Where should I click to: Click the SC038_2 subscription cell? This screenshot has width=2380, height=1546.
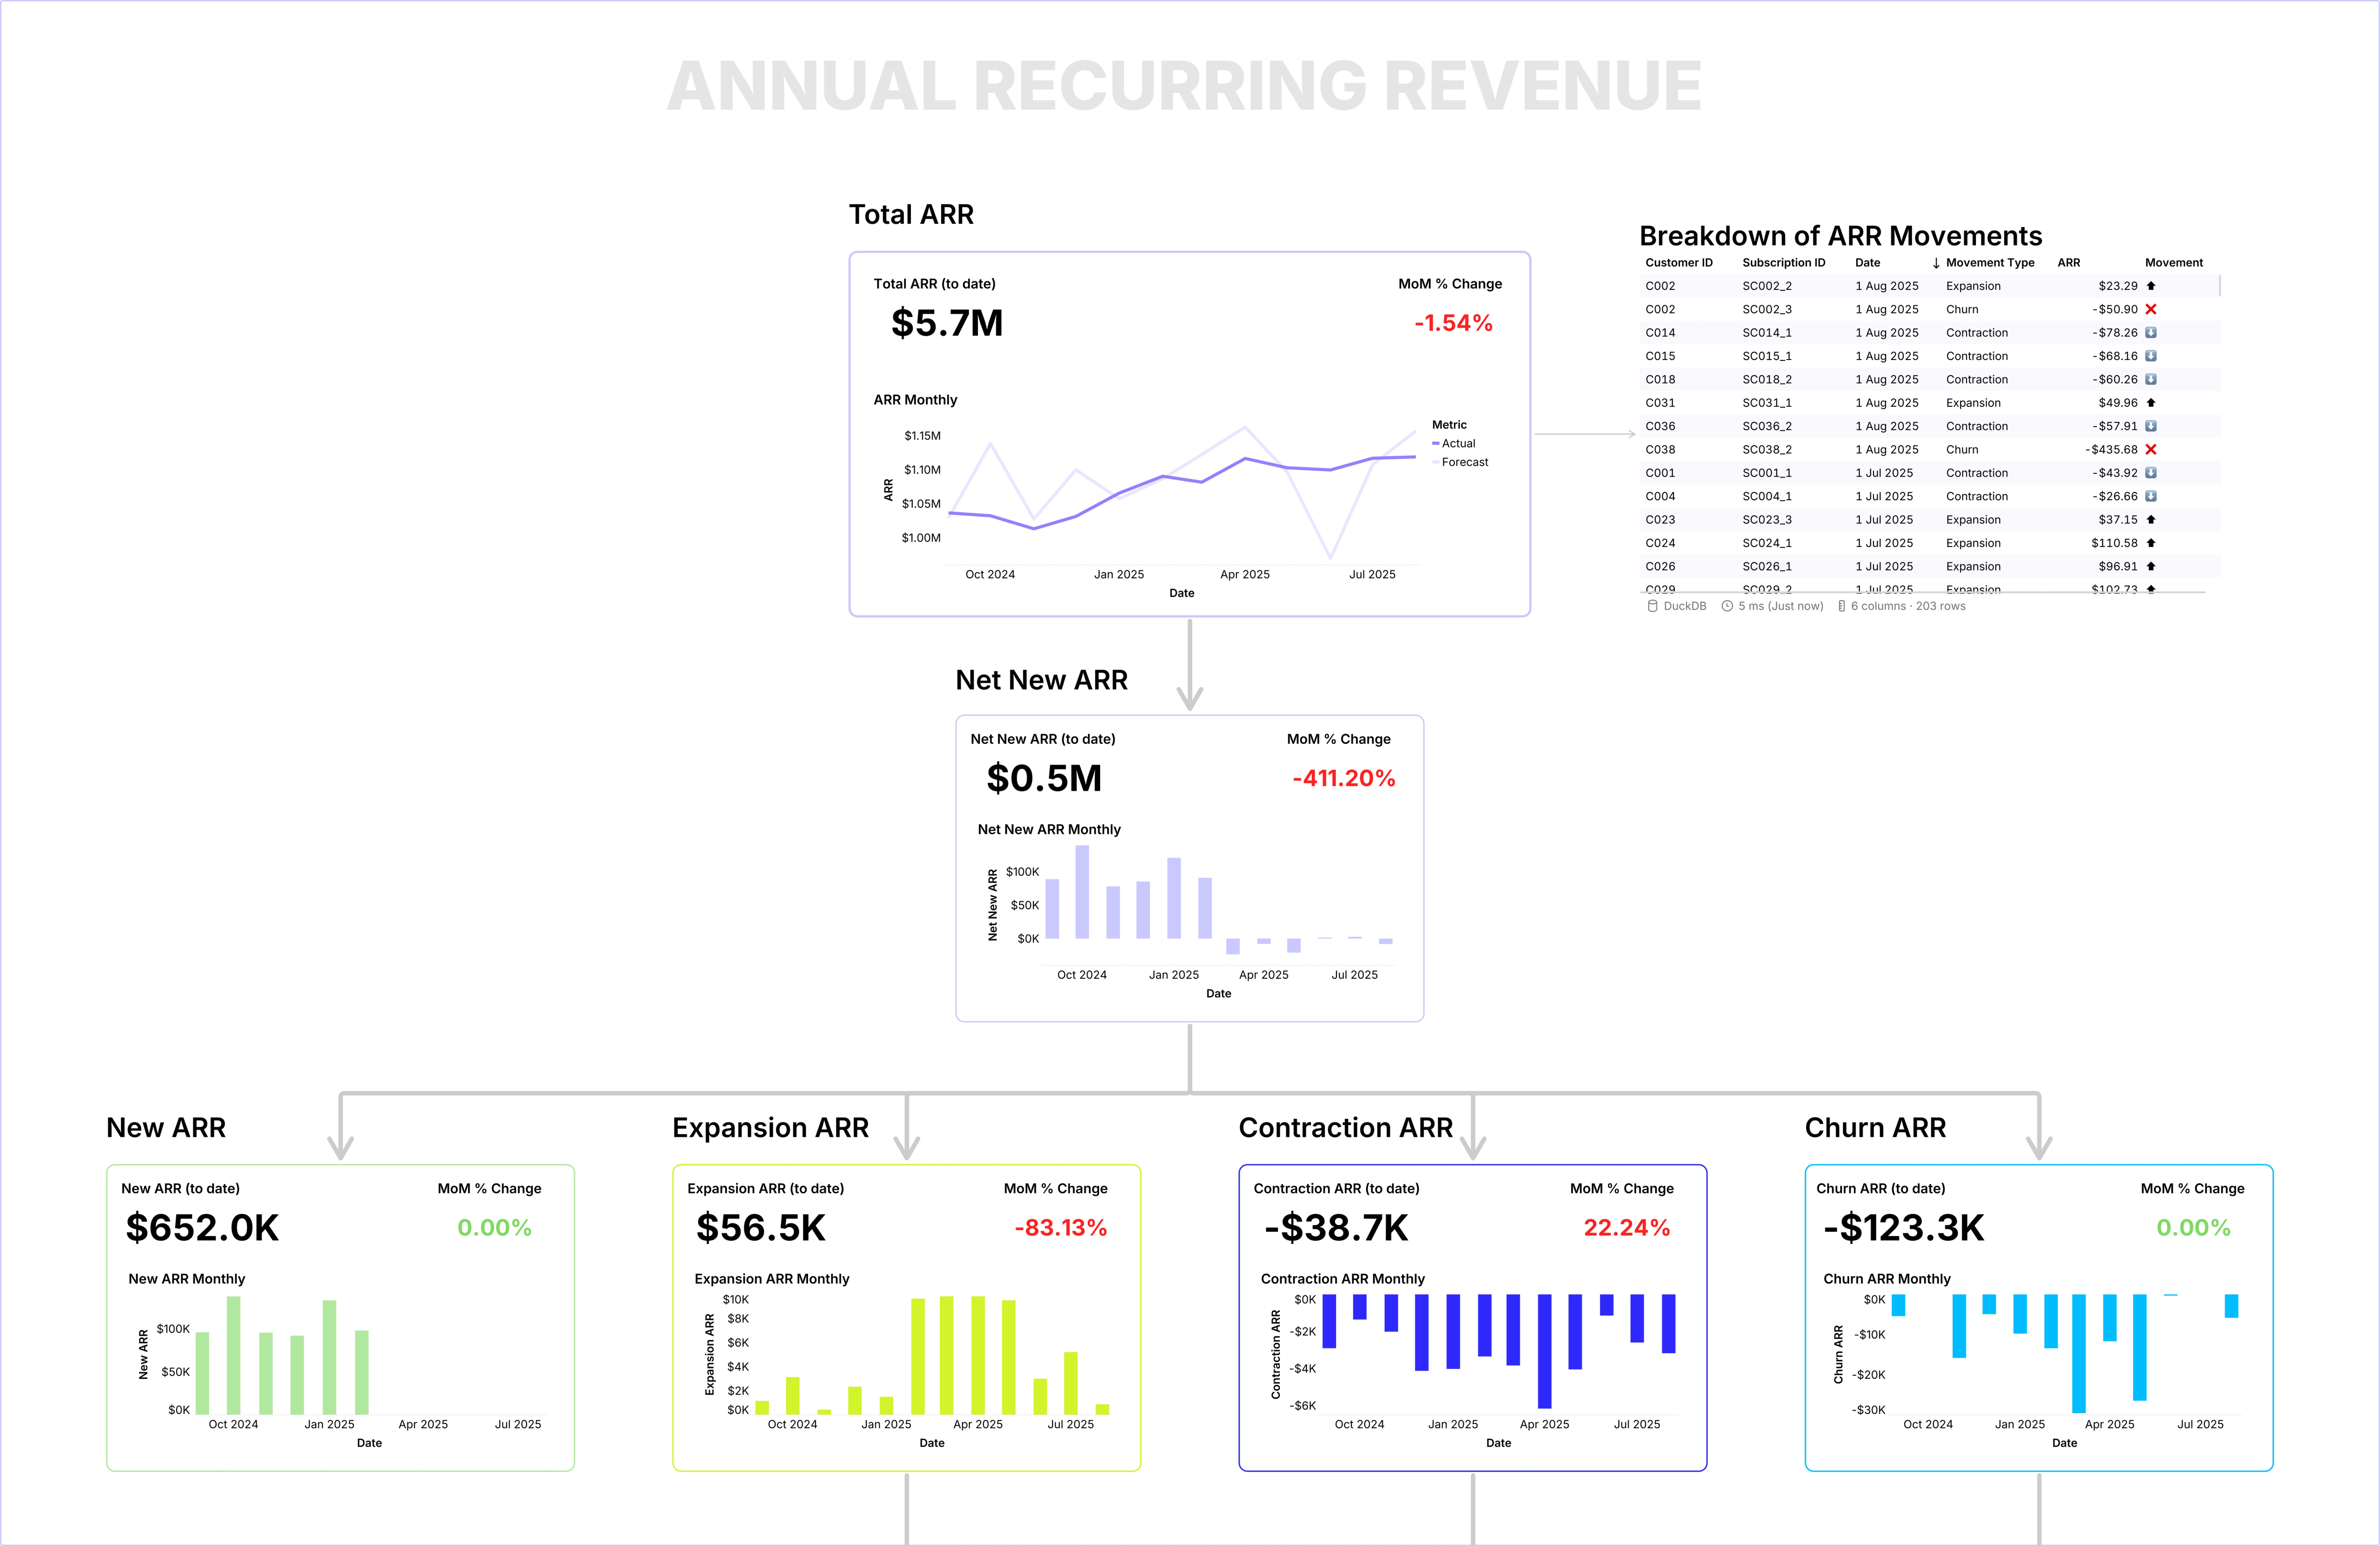point(1766,450)
